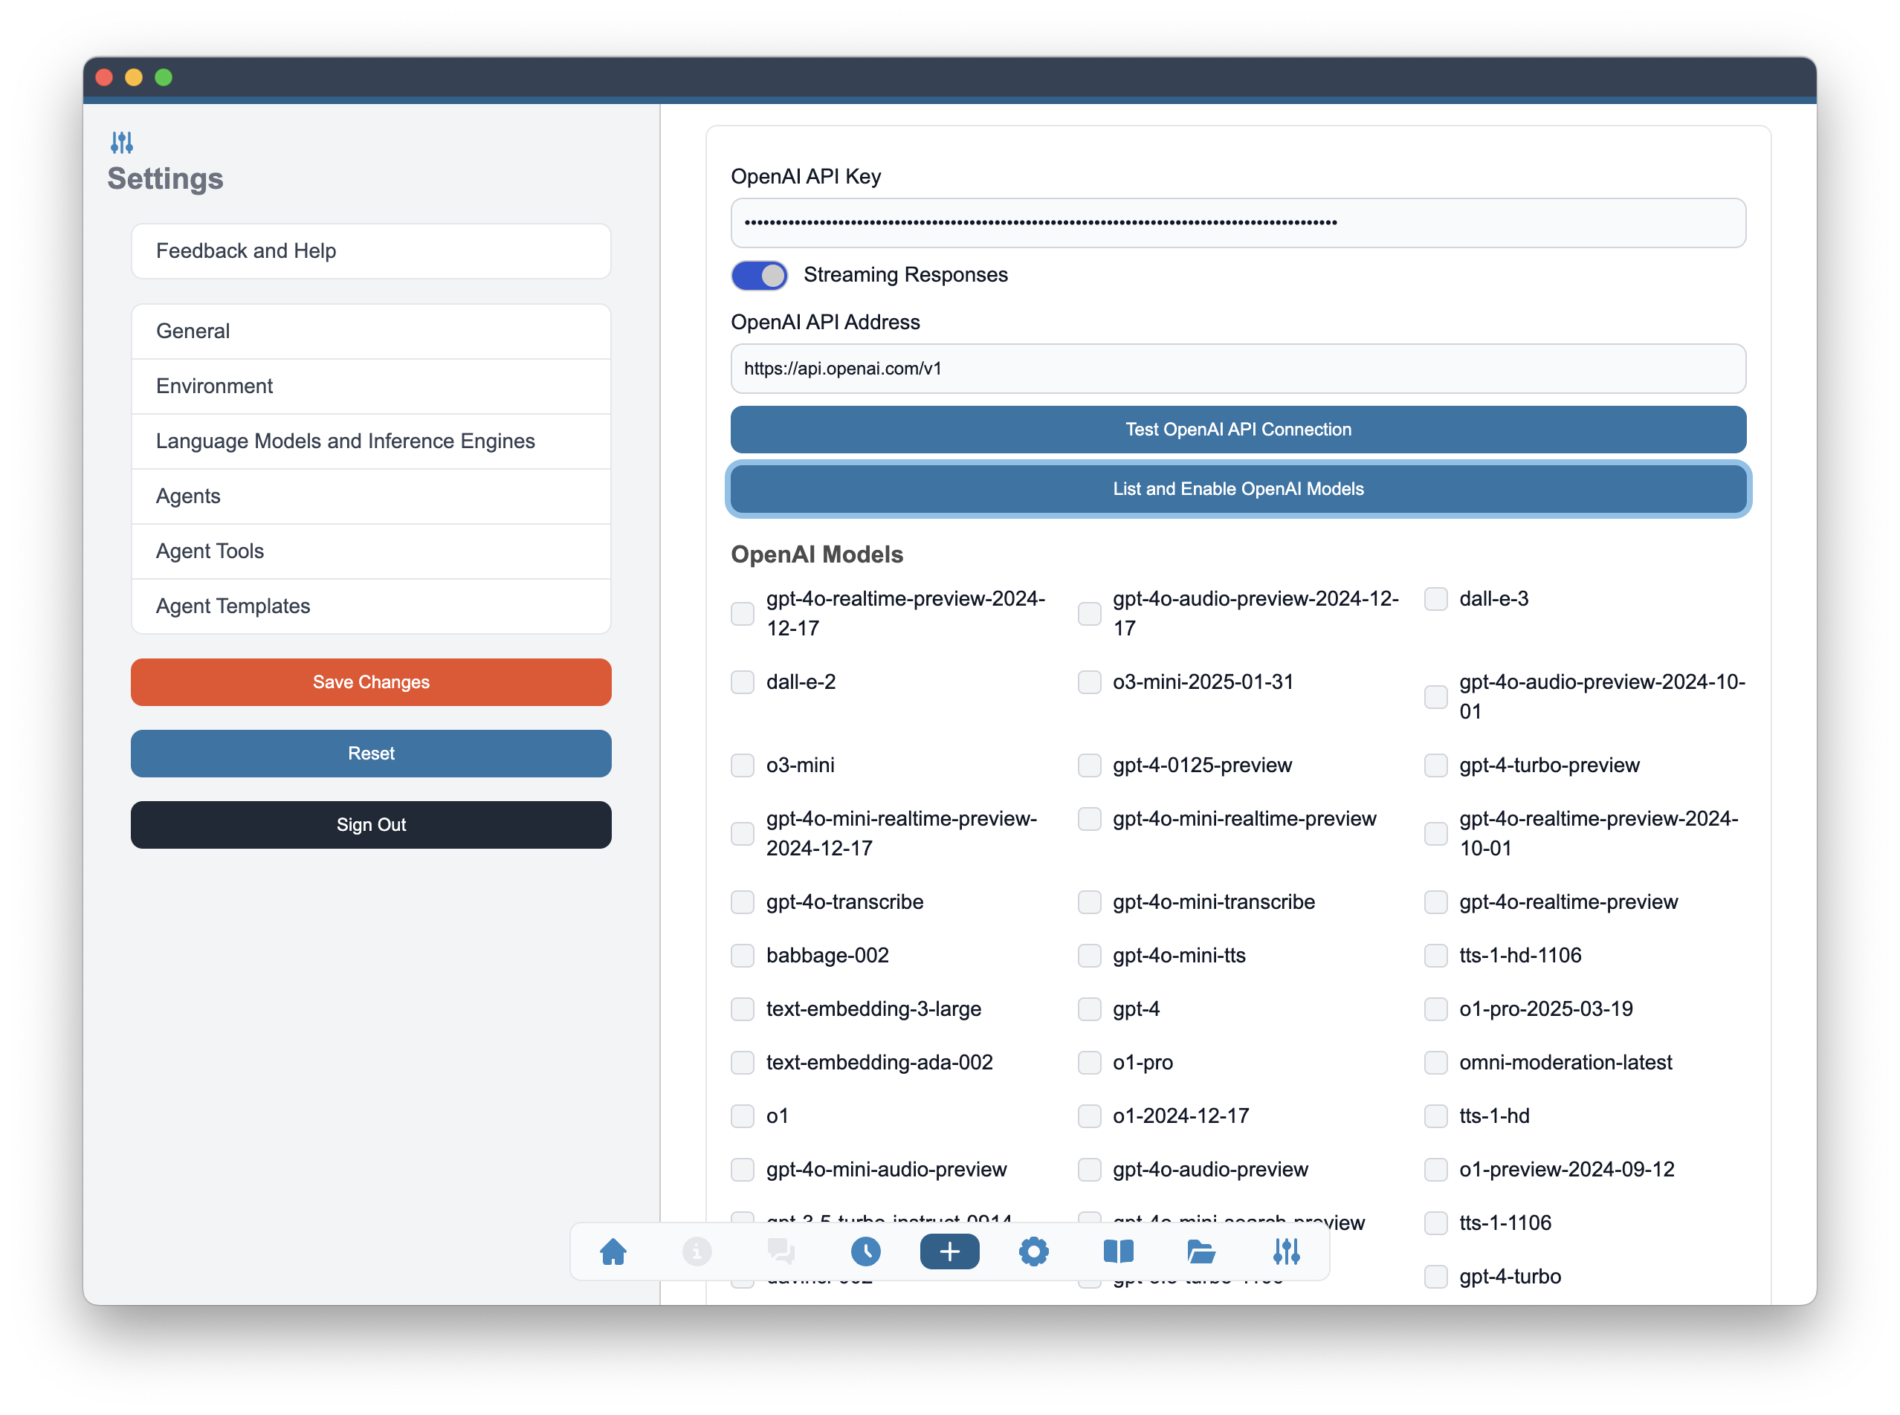Tick the o3-mini model checkbox
The image size is (1900, 1415).
pos(742,765)
